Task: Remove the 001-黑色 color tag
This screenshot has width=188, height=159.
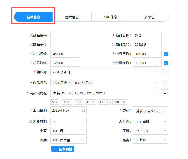Action: click(70, 83)
